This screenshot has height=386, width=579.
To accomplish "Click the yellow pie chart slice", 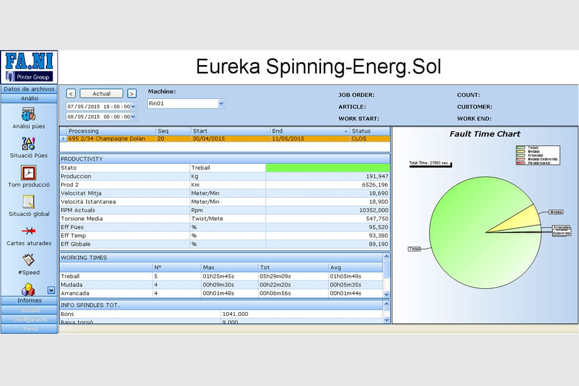I will tap(524, 219).
